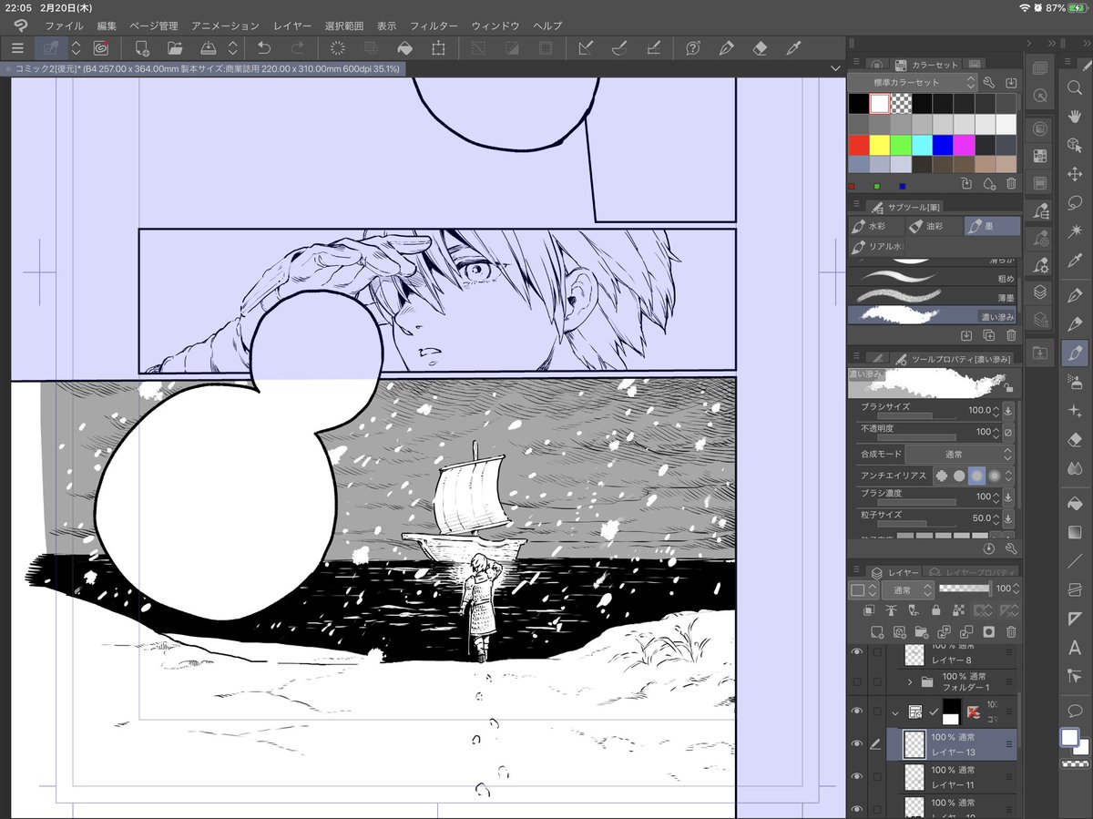Select the straight Line figure tool

[1074, 560]
